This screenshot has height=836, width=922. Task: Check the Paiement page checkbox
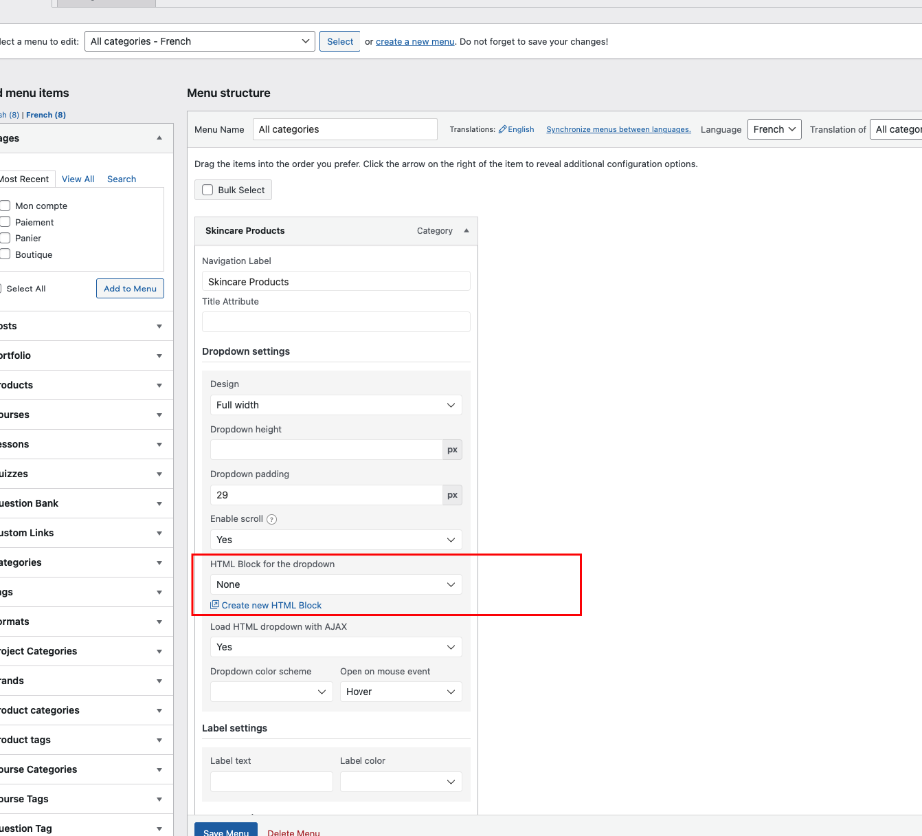5,222
